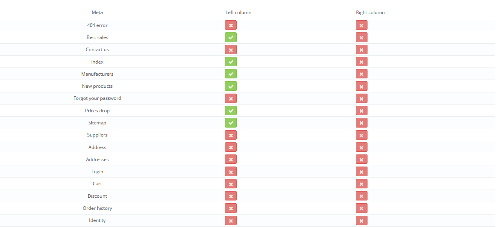Enable left column for Cart
This screenshot has width=496, height=227.
(x=231, y=184)
